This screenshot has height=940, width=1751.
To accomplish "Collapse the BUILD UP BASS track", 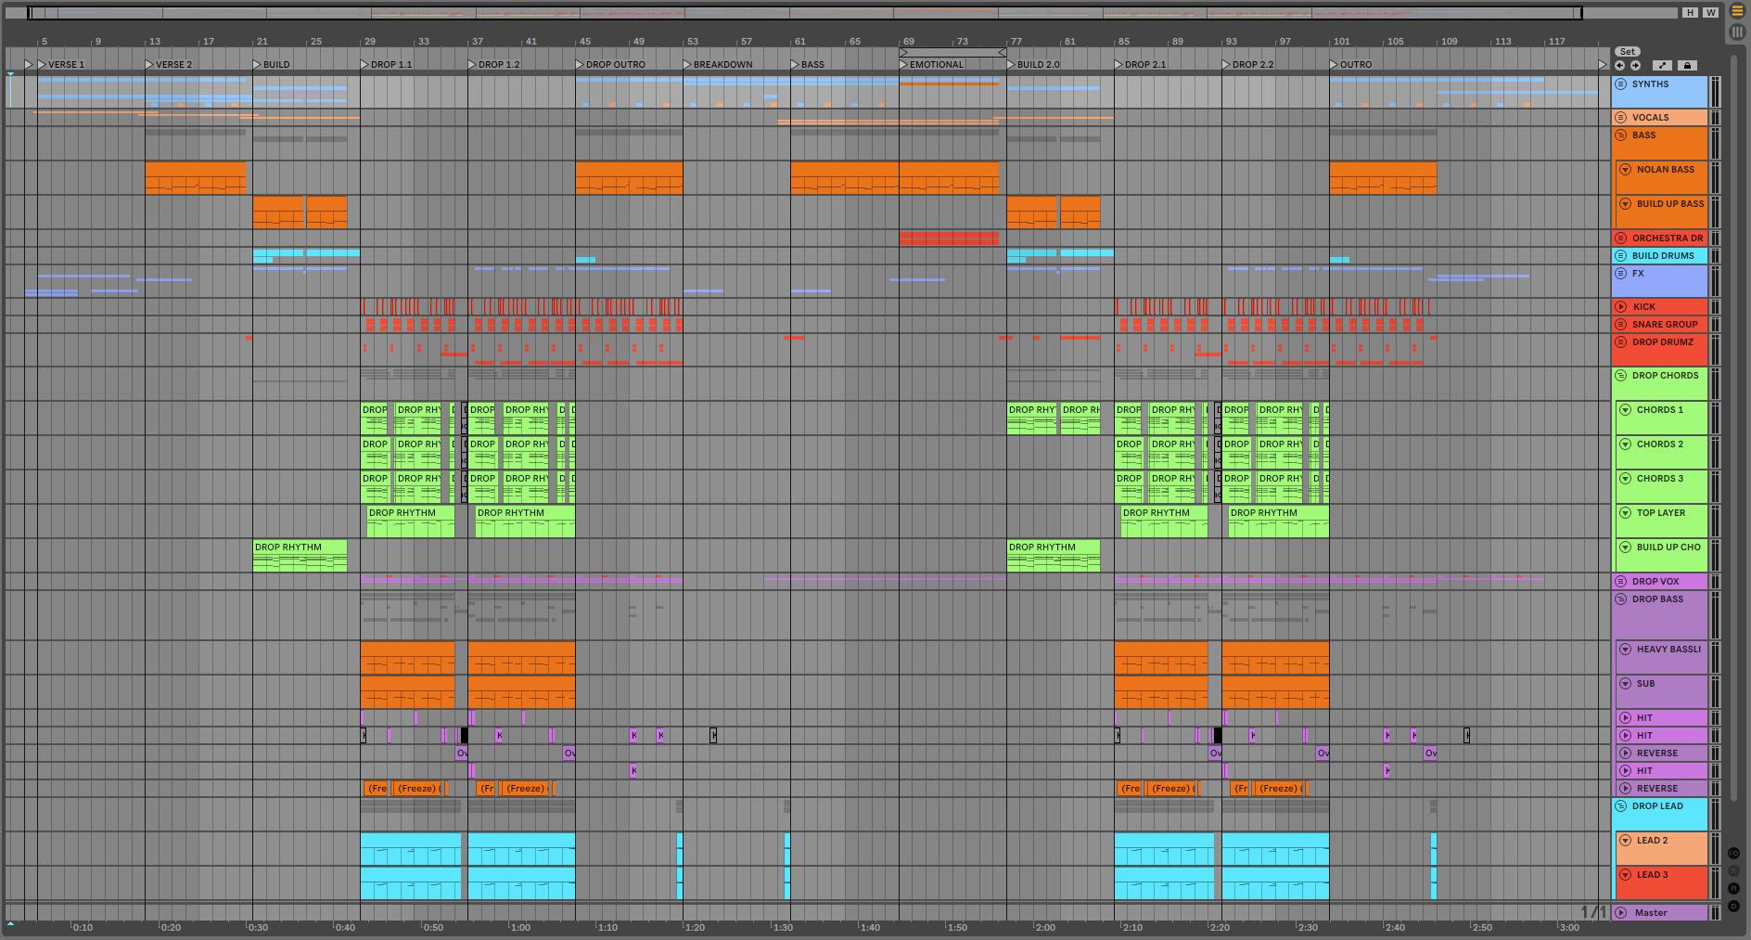I will [x=1625, y=204].
